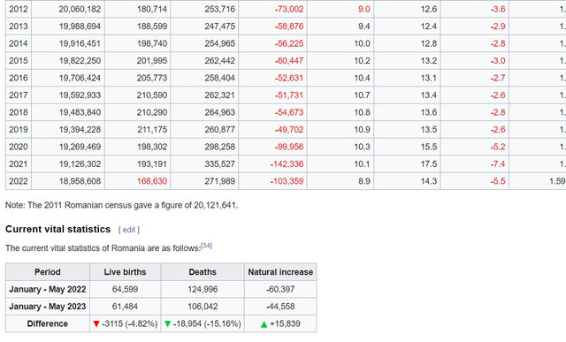Viewport: 566px width, 342px height.
Task: Click the 2011 Romanian census note text
Action: pos(122,205)
